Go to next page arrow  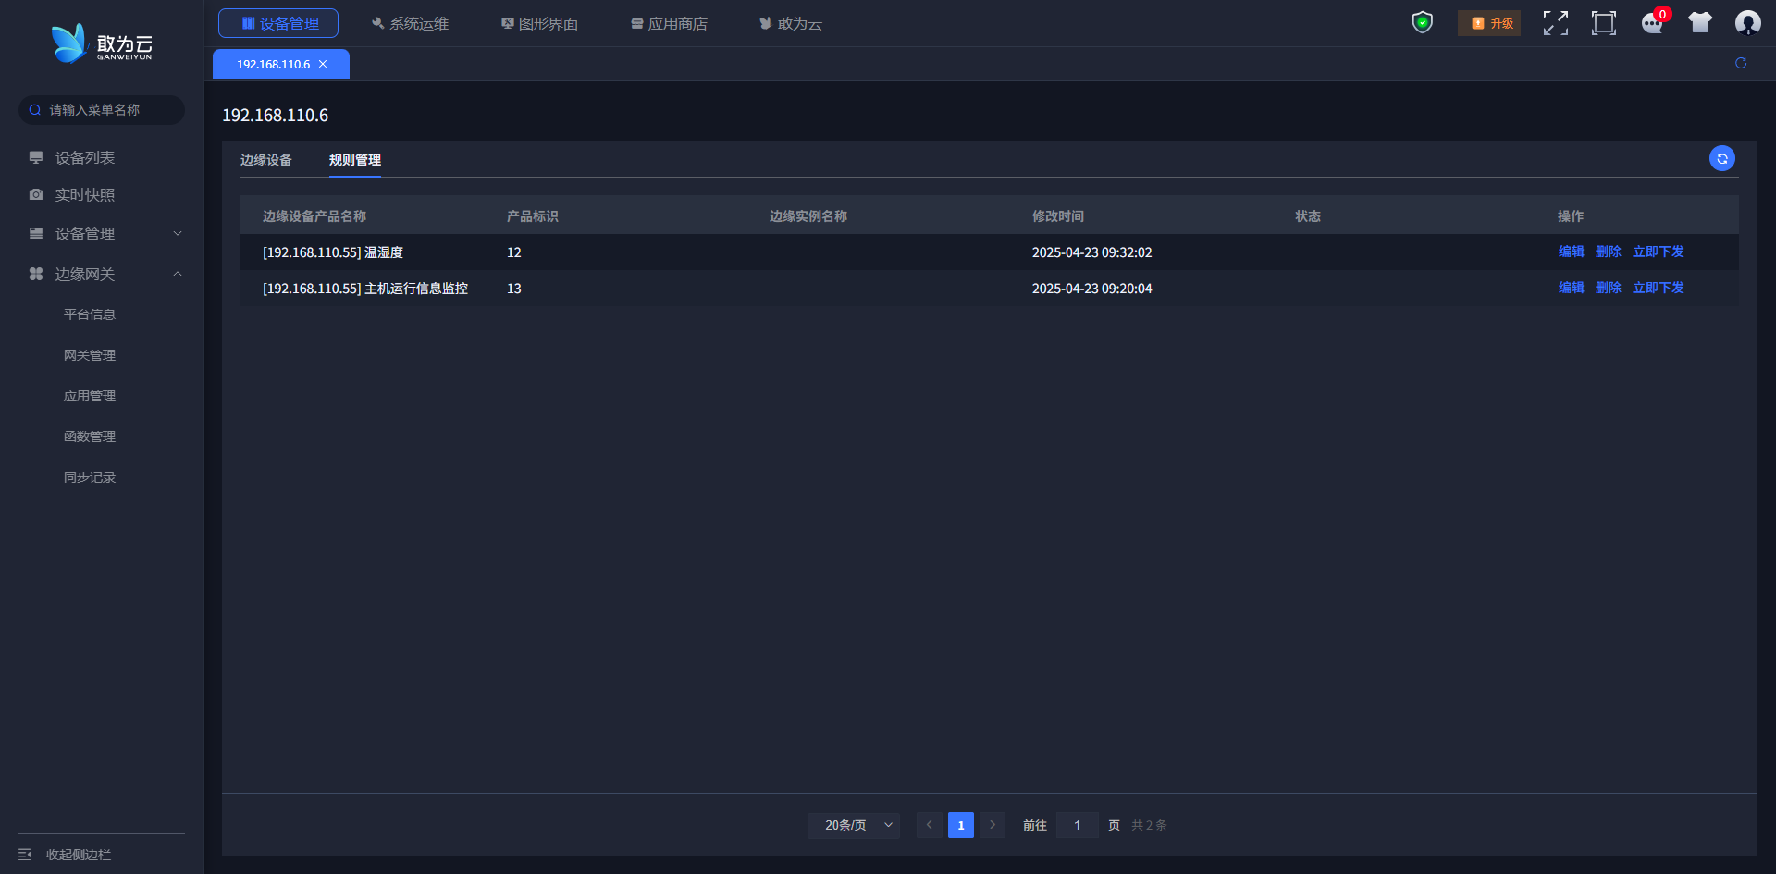(x=993, y=825)
